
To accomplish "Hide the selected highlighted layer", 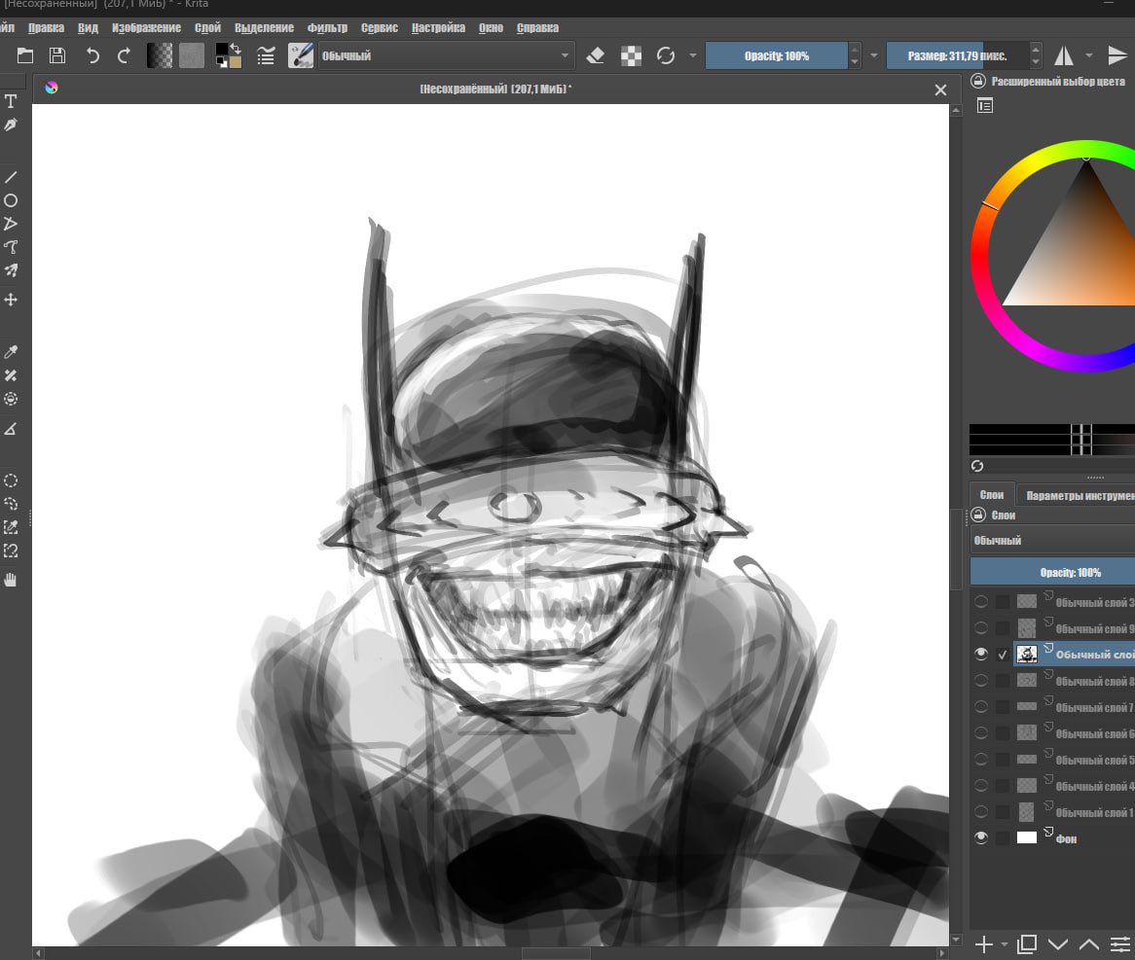I will [981, 654].
